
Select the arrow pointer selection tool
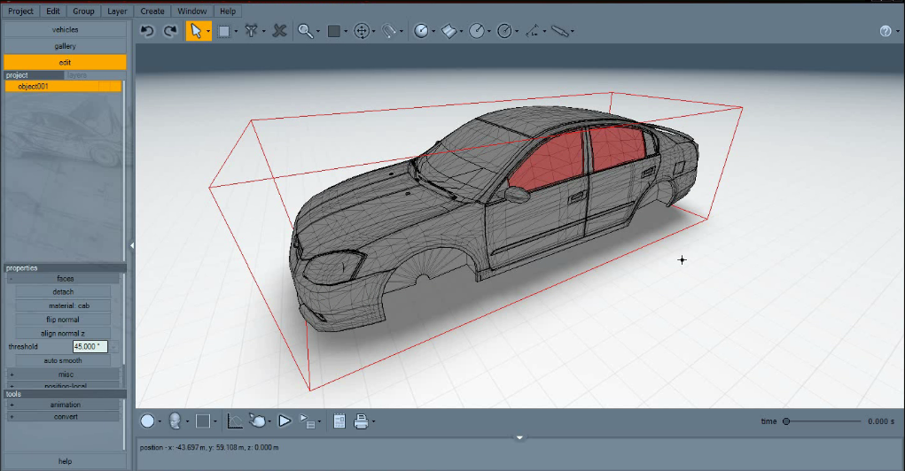[196, 31]
